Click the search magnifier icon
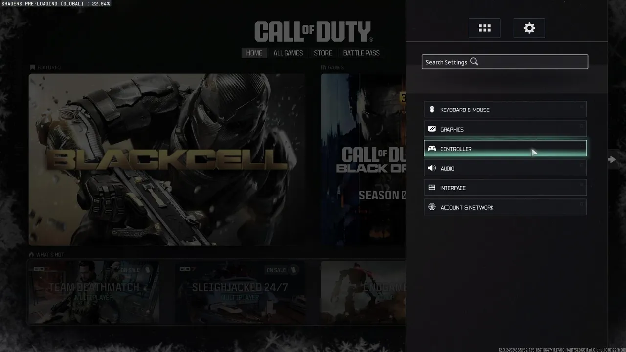This screenshot has width=626, height=352. pos(474,62)
